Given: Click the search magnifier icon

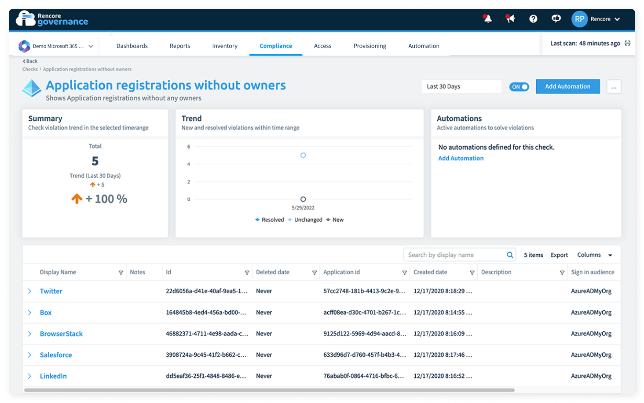Looking at the screenshot, I should [510, 255].
